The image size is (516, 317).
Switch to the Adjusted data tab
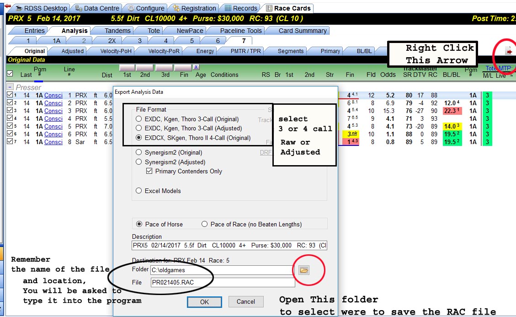(x=72, y=51)
